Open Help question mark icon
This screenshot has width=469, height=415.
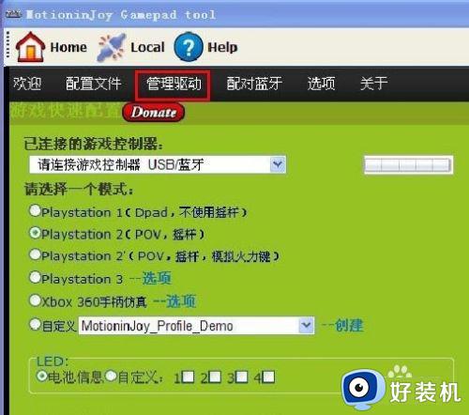(x=189, y=47)
